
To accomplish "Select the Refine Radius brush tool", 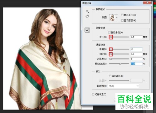I will pyautogui.click(x=87, y=30).
